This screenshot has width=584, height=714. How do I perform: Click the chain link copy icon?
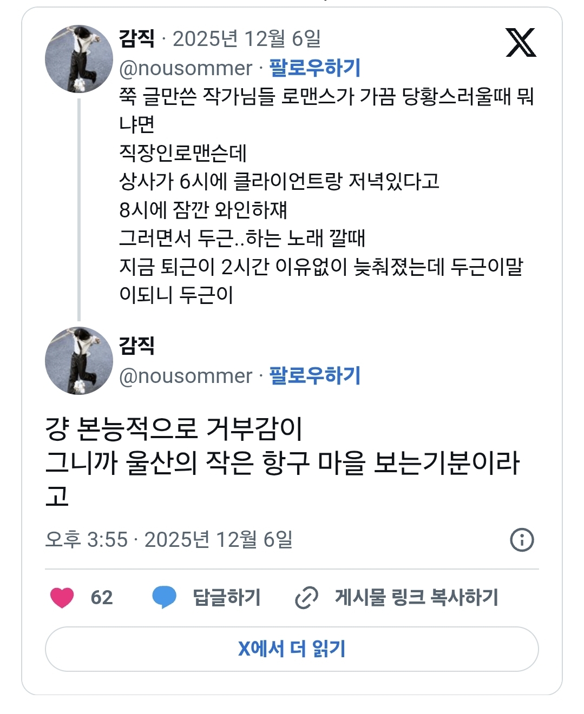coord(306,597)
